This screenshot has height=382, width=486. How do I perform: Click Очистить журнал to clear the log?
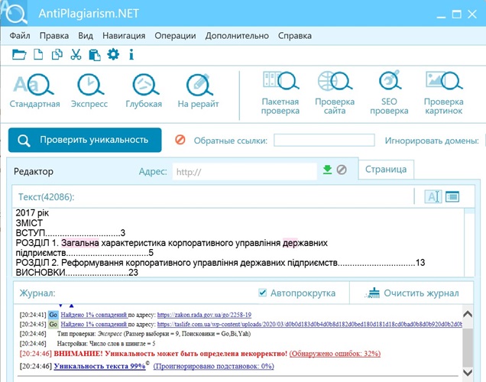pos(413,293)
